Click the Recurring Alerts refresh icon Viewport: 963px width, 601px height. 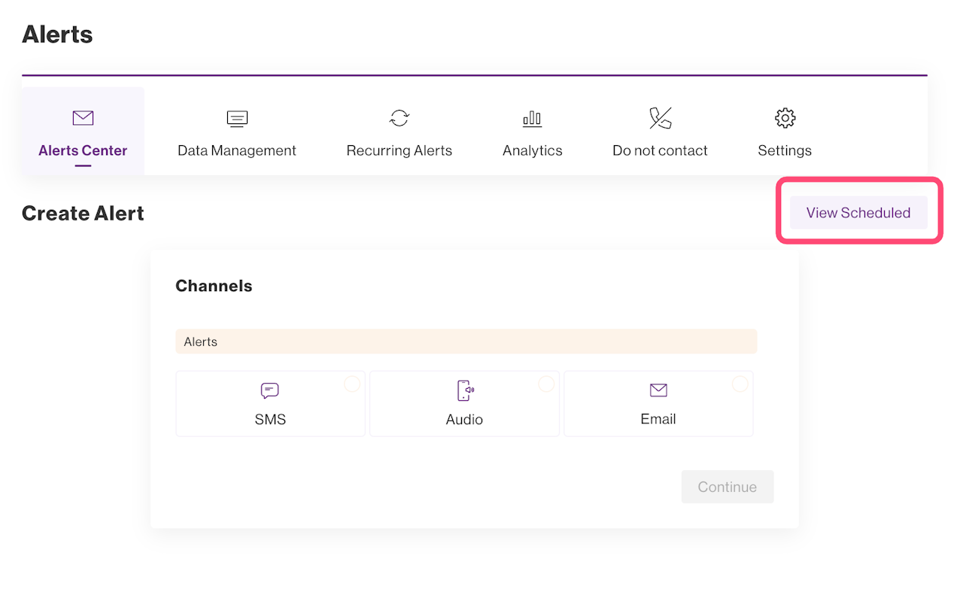tap(399, 118)
